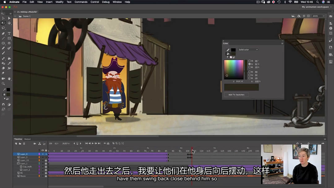This screenshot has width=334, height=188.
Task: Select the Lasso tool
Action: [3, 28]
